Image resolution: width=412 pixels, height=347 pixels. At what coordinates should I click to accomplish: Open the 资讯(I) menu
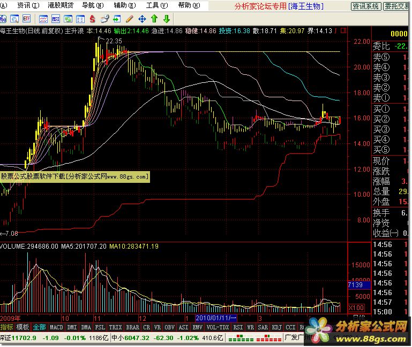pos(28,5)
